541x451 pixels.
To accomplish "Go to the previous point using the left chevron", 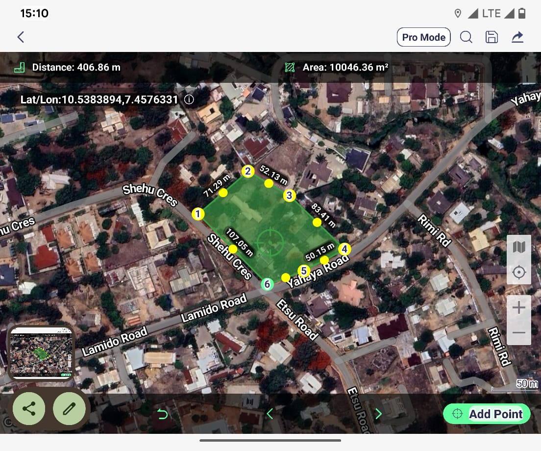I will pos(270,414).
